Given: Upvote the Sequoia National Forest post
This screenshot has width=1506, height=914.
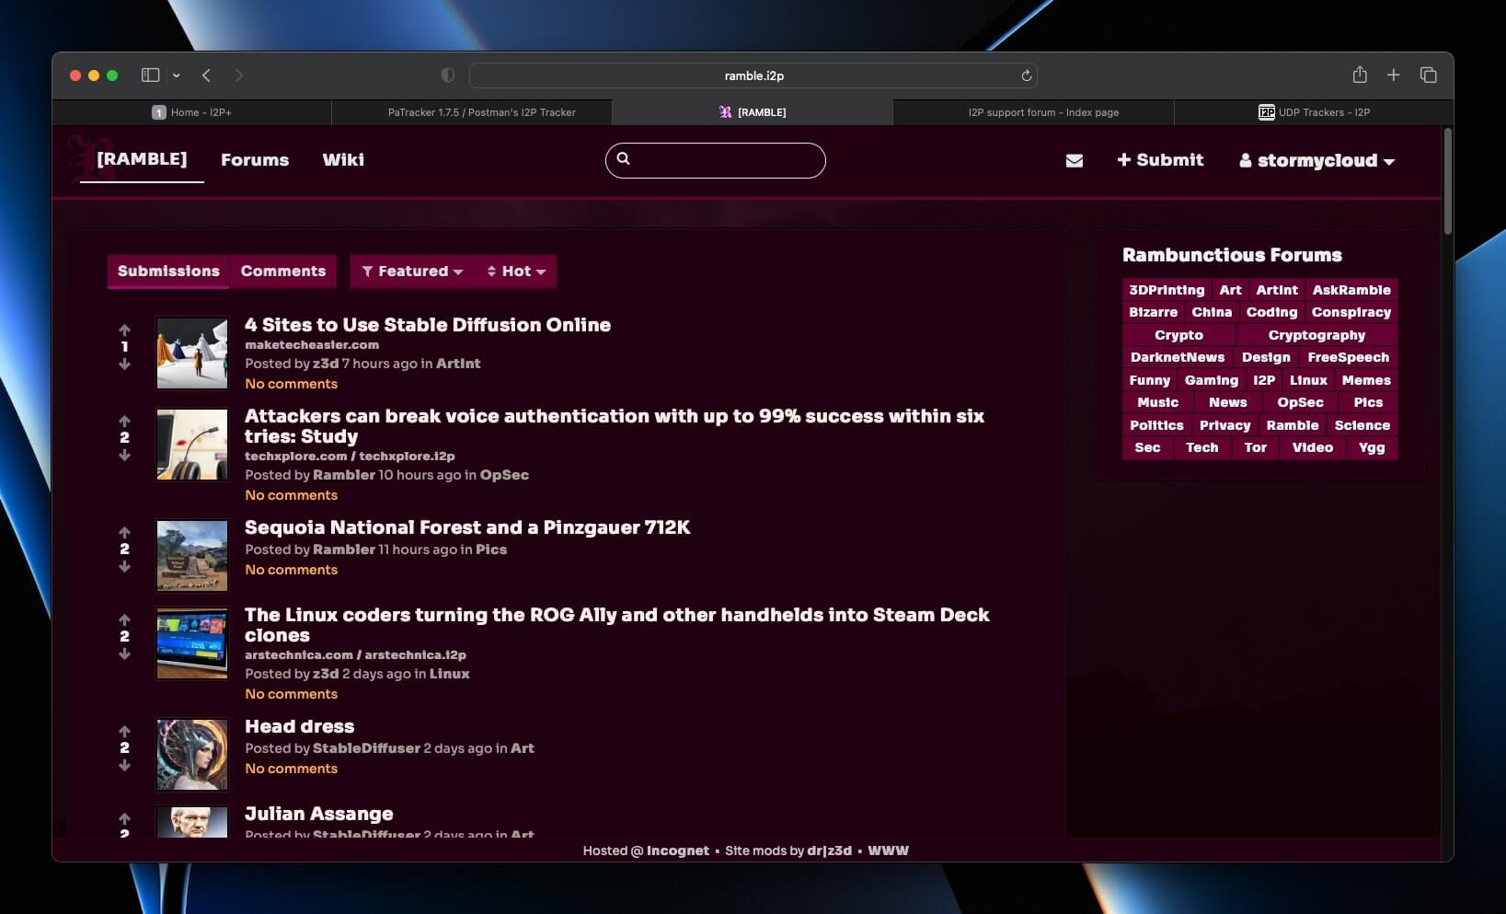Looking at the screenshot, I should (x=124, y=532).
